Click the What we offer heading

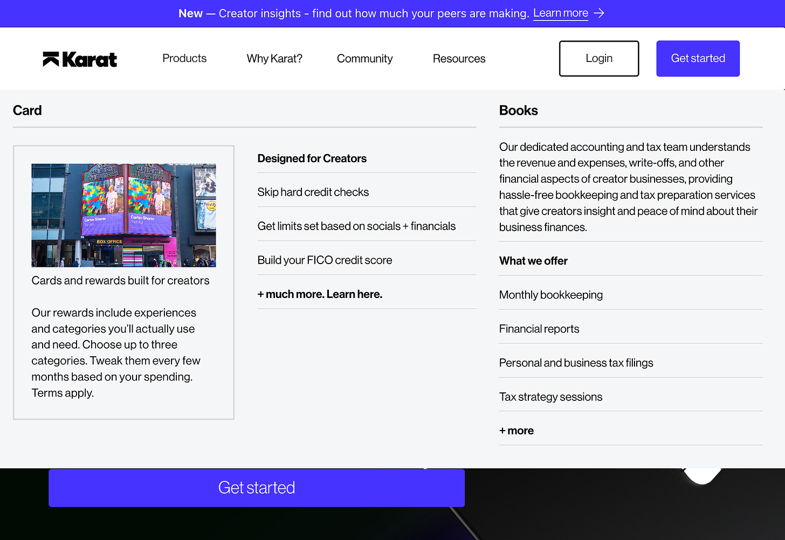click(533, 261)
